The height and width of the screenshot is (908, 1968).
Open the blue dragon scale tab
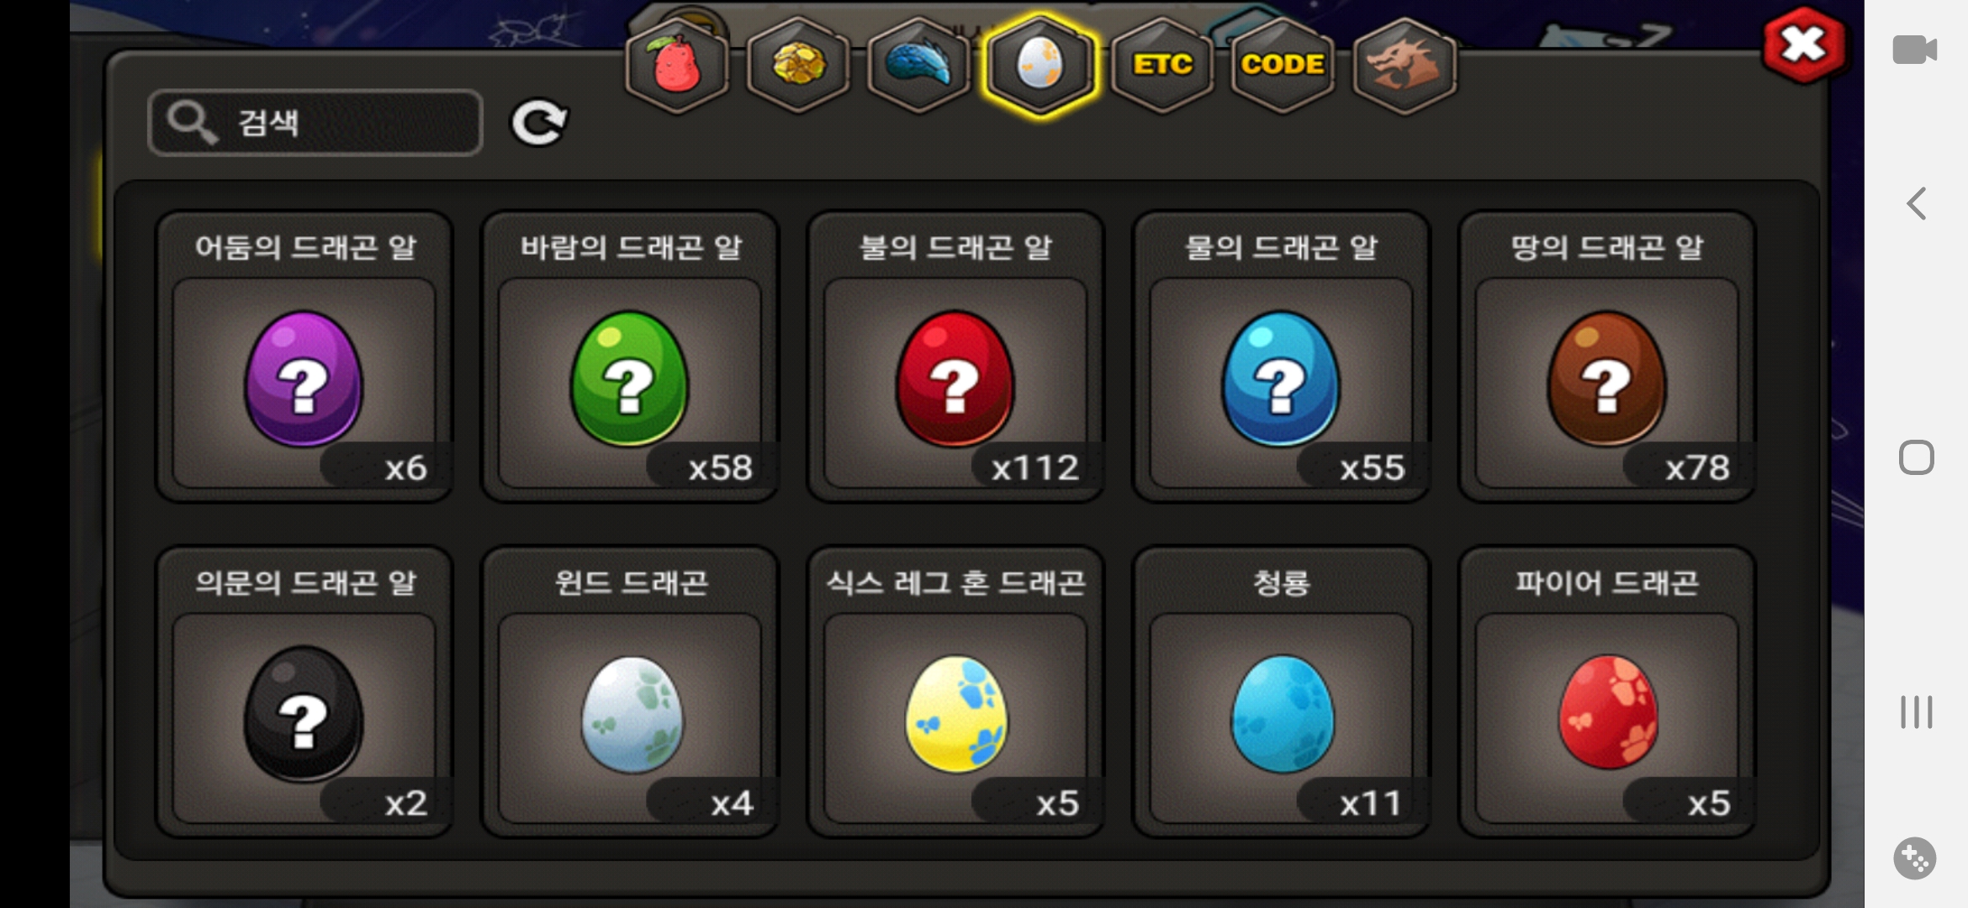pyautogui.click(x=919, y=65)
